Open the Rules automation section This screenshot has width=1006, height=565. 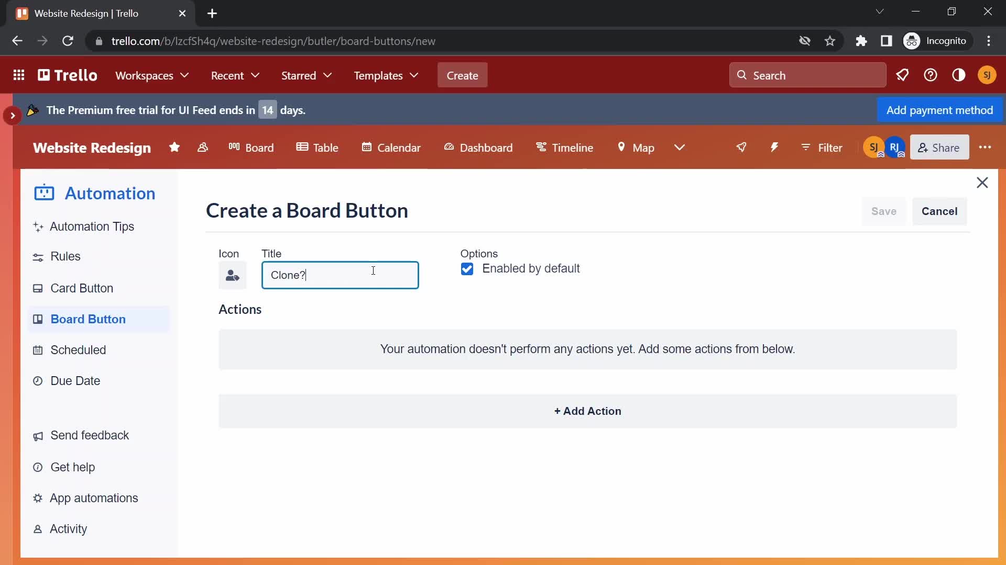point(65,256)
